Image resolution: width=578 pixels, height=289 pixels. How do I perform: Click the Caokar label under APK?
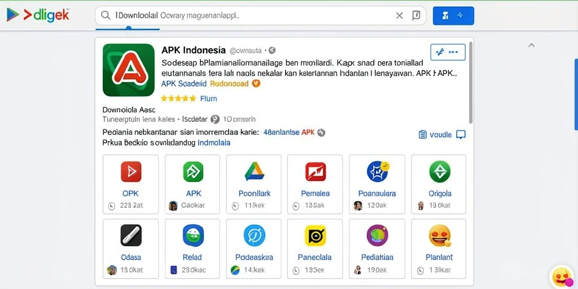click(193, 205)
